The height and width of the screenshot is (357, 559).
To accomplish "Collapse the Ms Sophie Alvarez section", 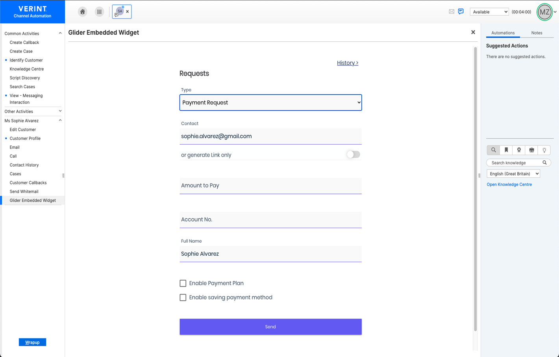I will pos(60,121).
